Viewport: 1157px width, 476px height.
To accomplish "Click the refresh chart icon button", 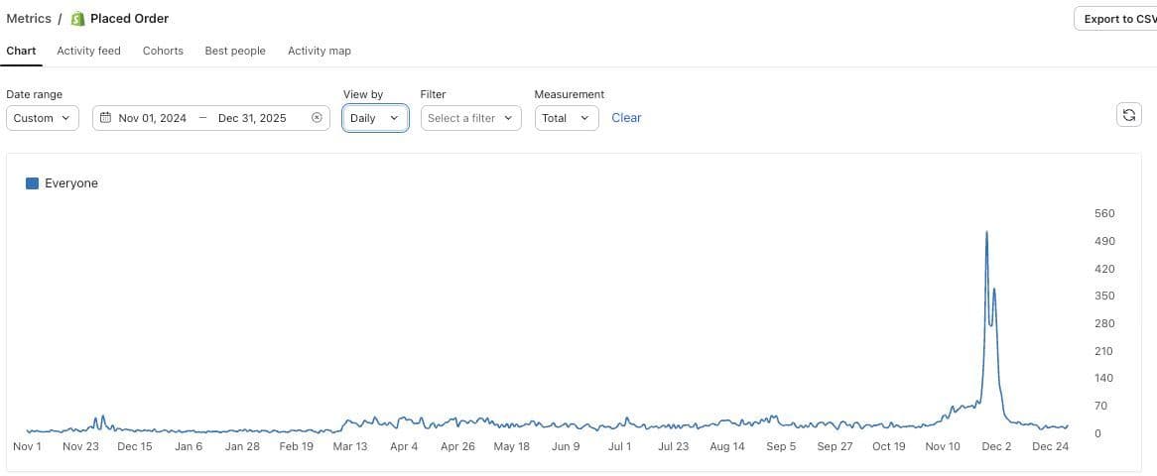I will click(x=1128, y=114).
